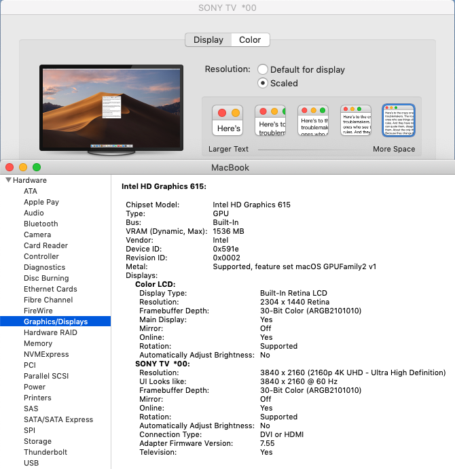Click the Adapter Firmware Version value 7.55

[x=268, y=443]
